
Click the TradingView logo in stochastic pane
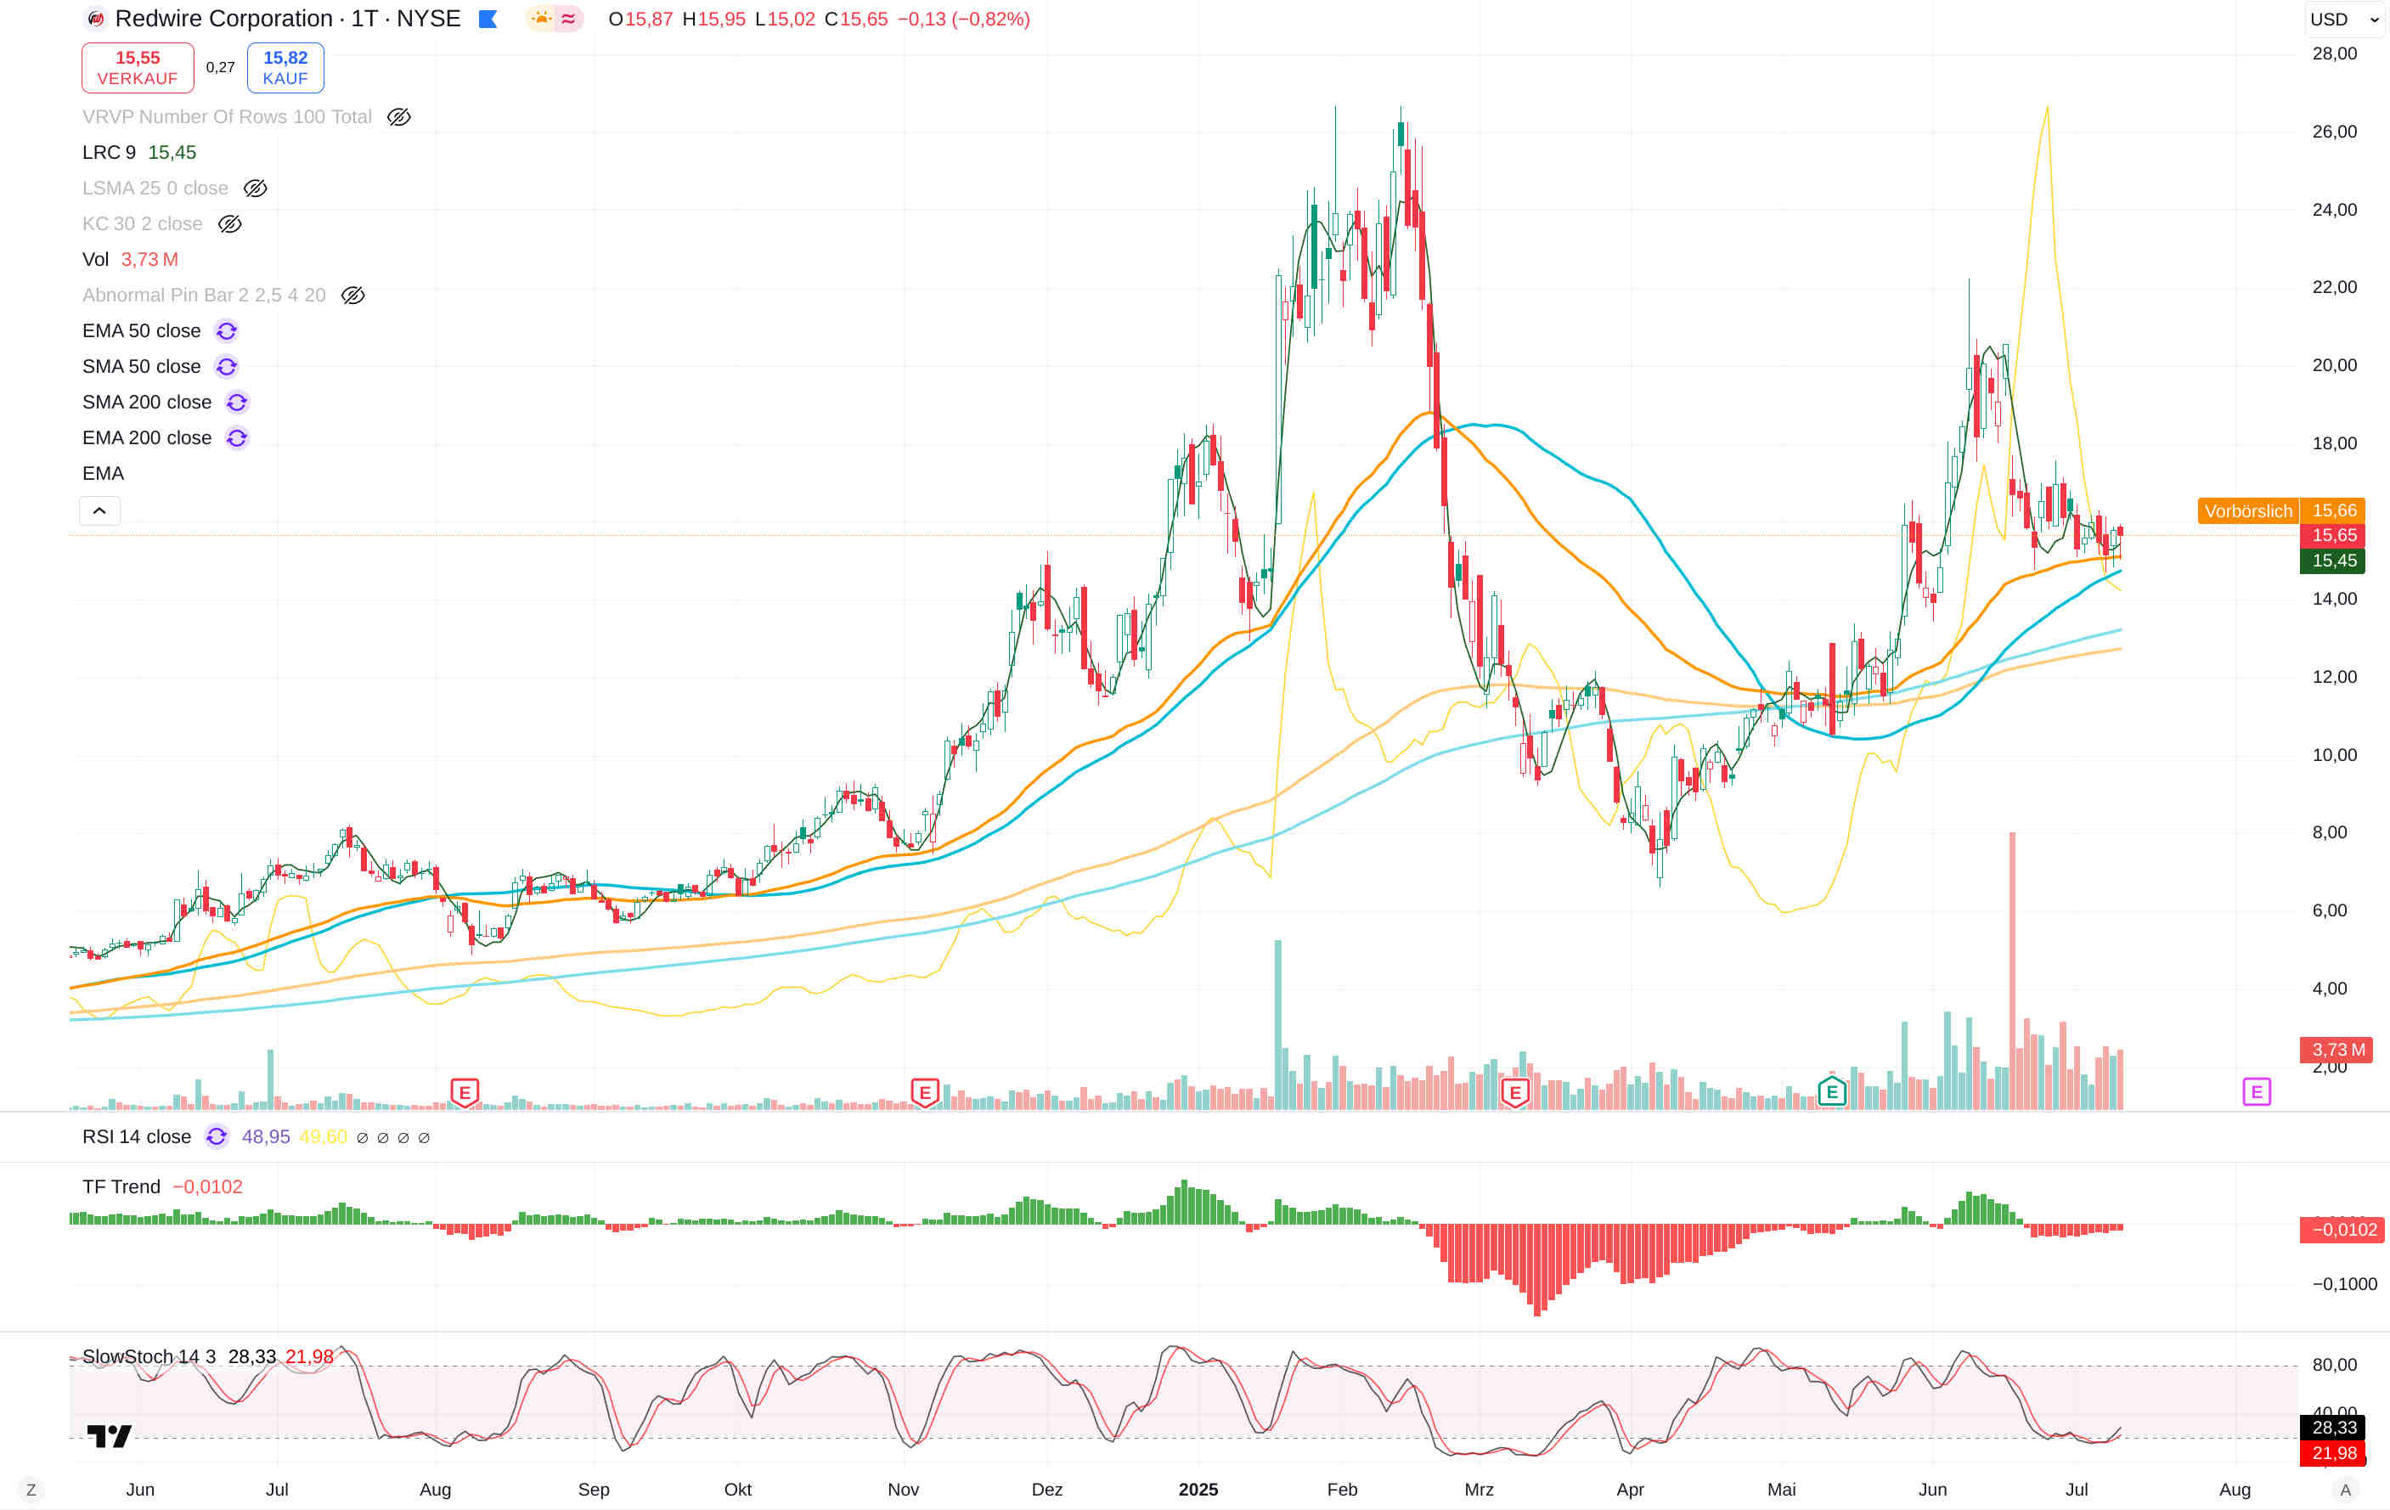[x=110, y=1435]
